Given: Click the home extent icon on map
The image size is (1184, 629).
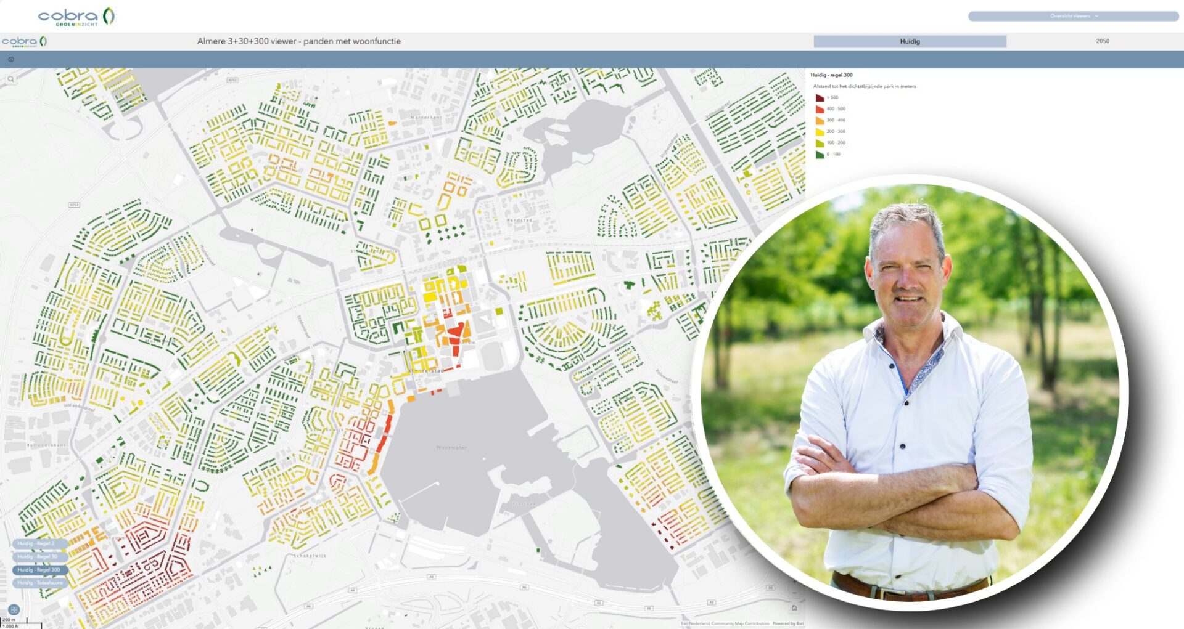Looking at the screenshot, I should pos(794,608).
